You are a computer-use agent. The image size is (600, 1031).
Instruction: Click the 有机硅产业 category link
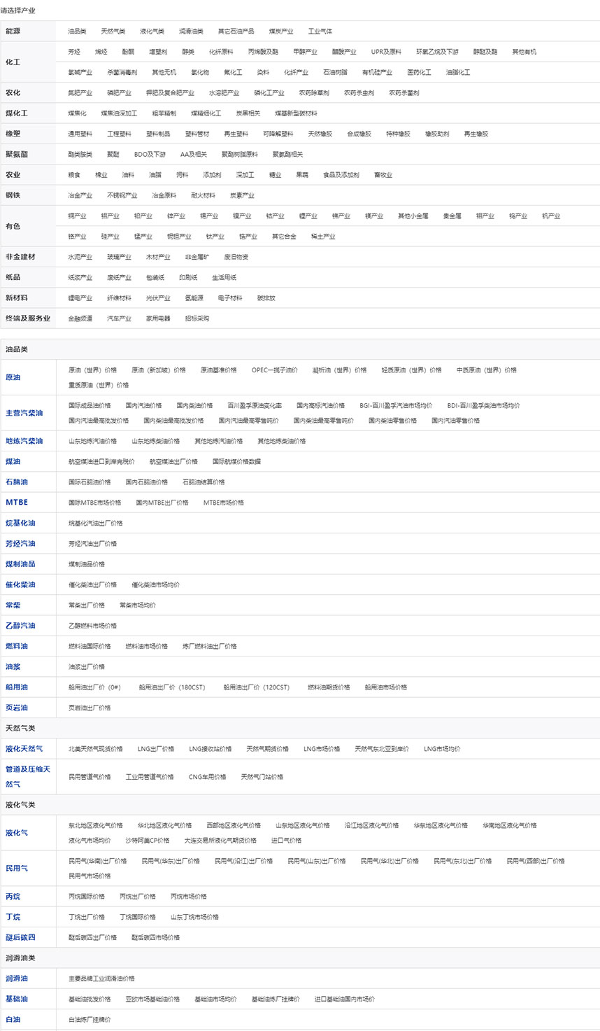(x=377, y=72)
